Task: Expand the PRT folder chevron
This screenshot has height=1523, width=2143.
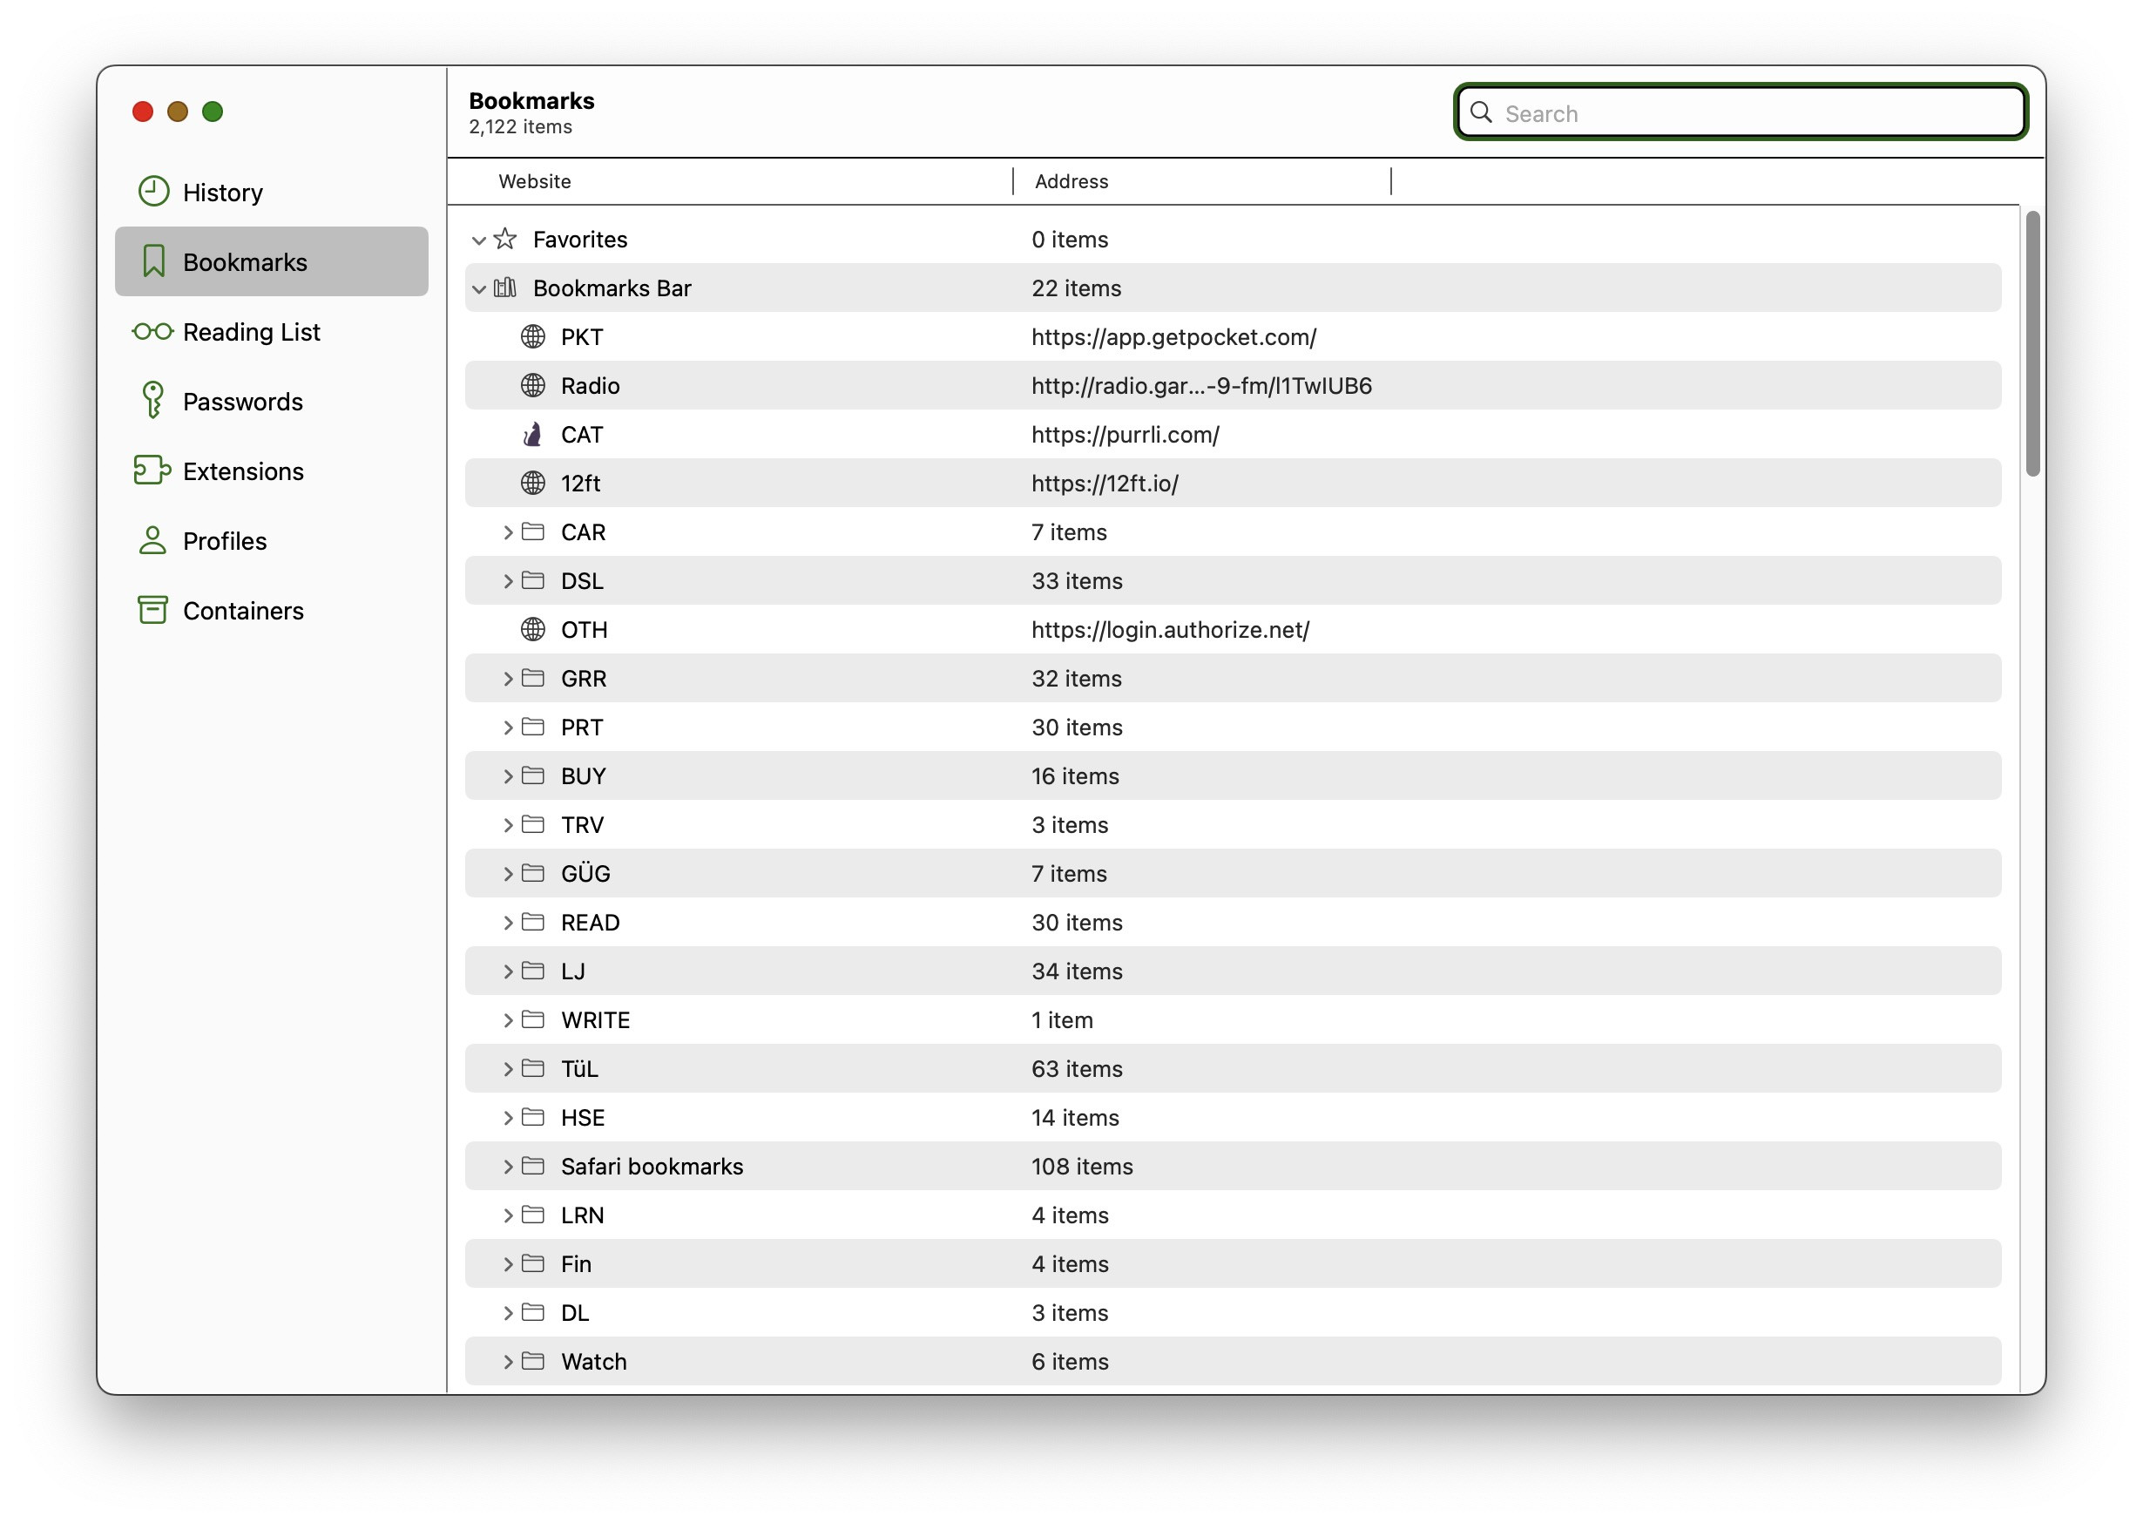Action: coord(507,727)
